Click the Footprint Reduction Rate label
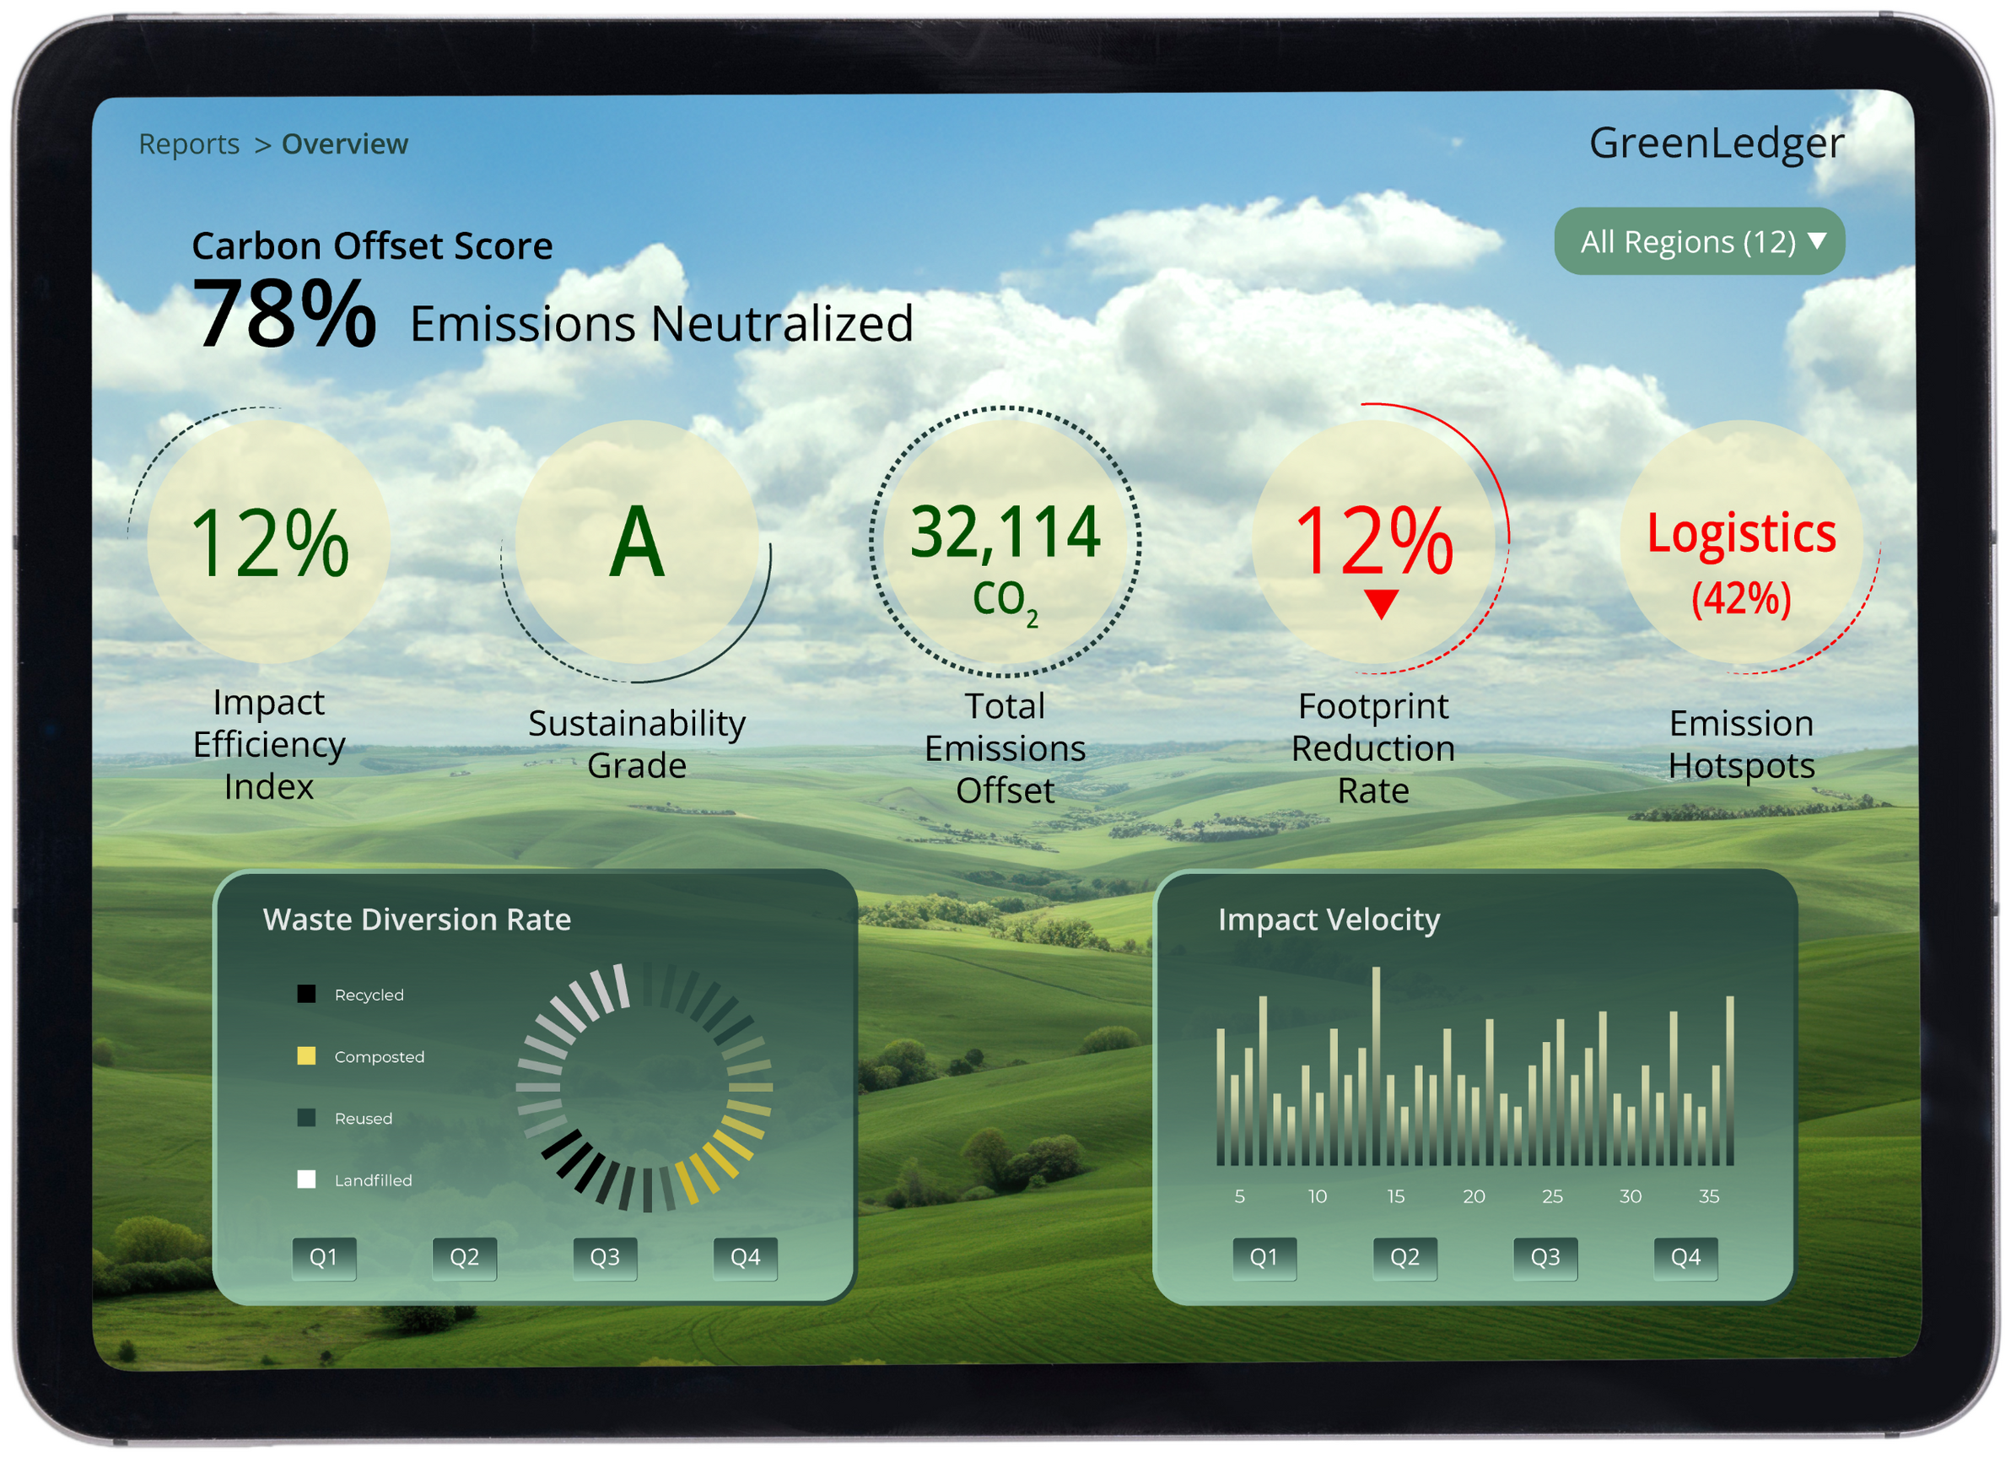Image resolution: width=2011 pixels, height=1457 pixels. (x=1372, y=748)
